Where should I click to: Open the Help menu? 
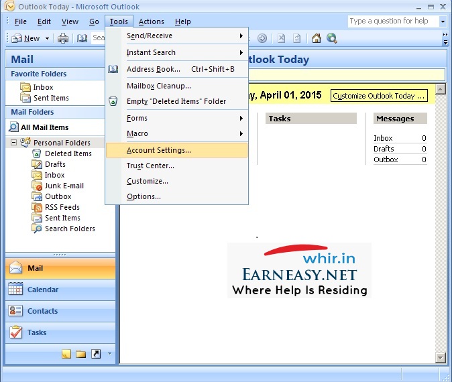tap(183, 21)
